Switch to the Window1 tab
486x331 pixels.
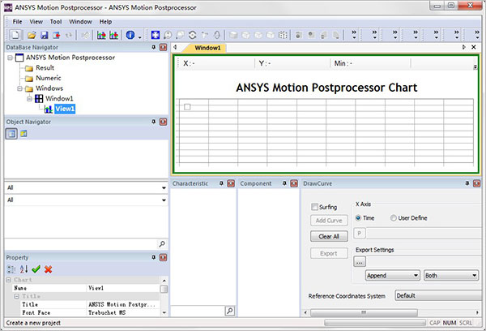coord(207,48)
